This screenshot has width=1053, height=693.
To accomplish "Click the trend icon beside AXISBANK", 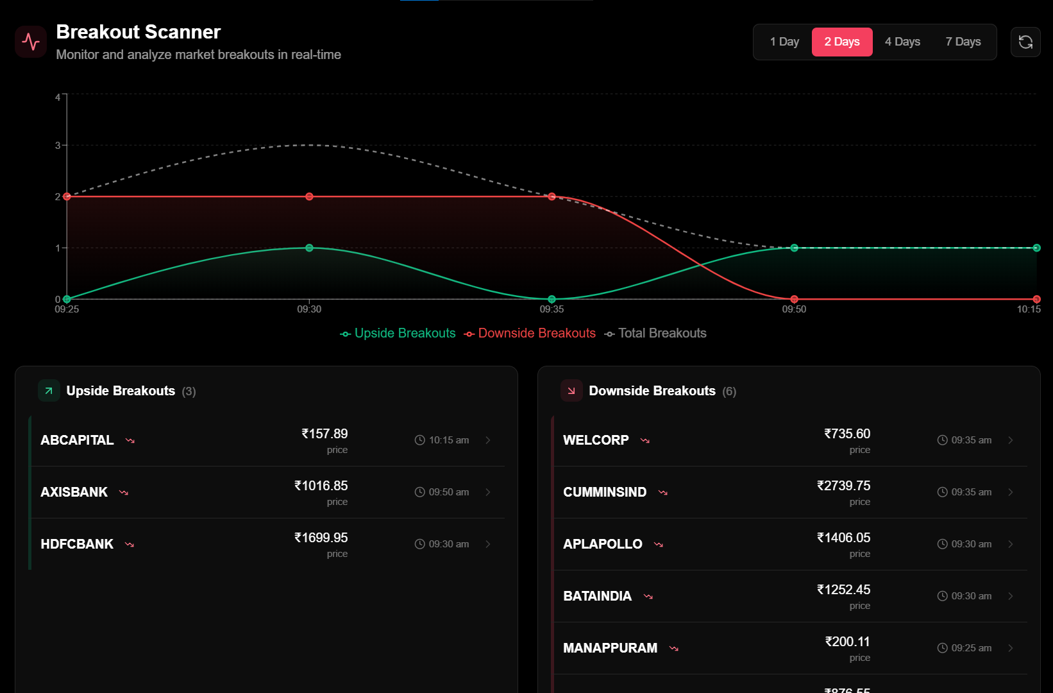I will pyautogui.click(x=124, y=493).
